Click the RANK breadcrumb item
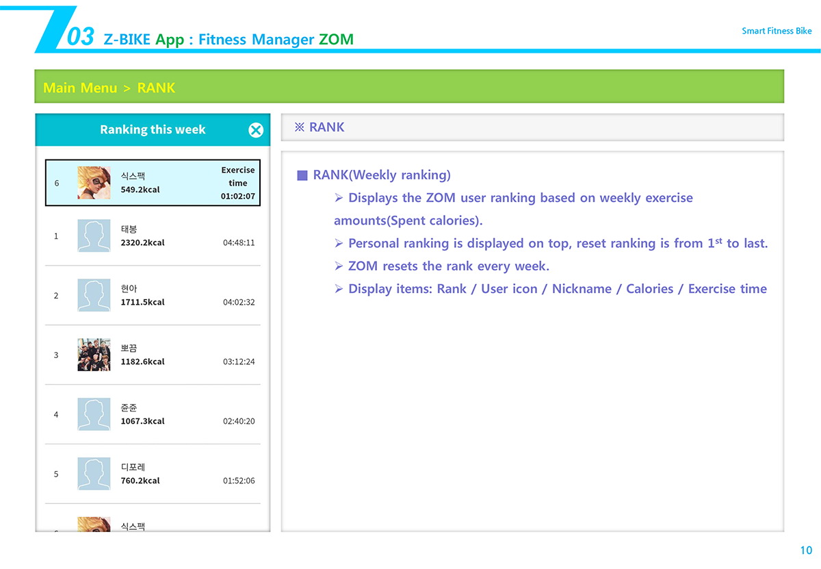This screenshot has height=569, width=821. [156, 88]
